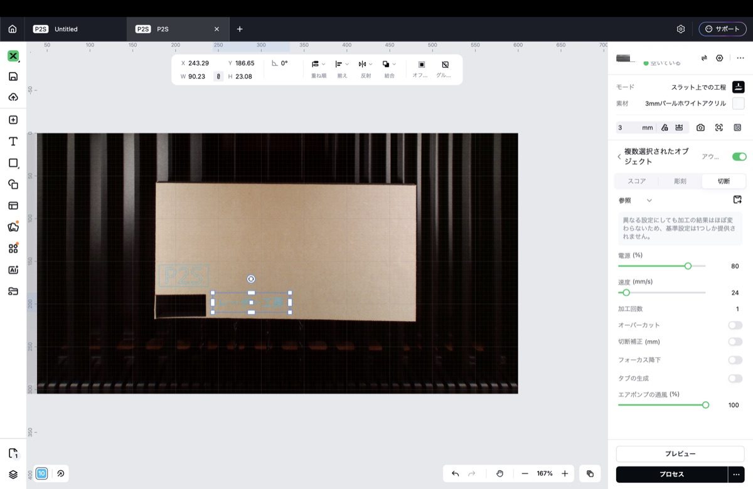
Task: Save the parameter preset icon beside 参照
Action: (x=737, y=200)
